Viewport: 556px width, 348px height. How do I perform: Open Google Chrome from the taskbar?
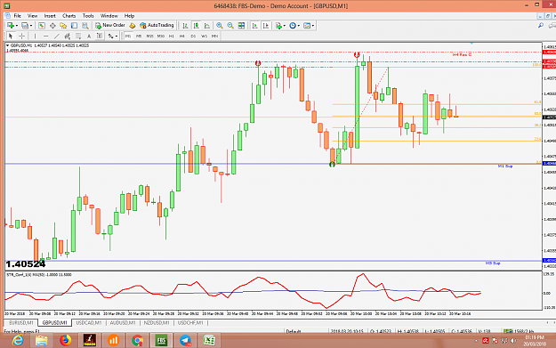pos(137,341)
